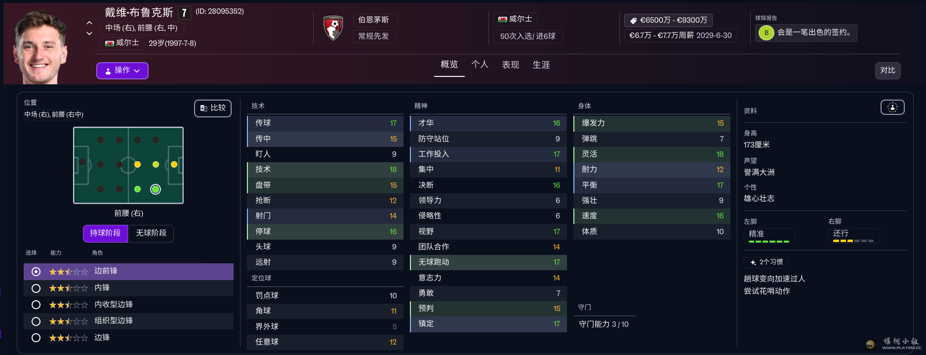Go to next player with down chevron
Screen dimensions: 926x355
click(x=89, y=34)
